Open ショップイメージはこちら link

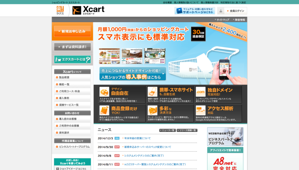[x=73, y=169]
